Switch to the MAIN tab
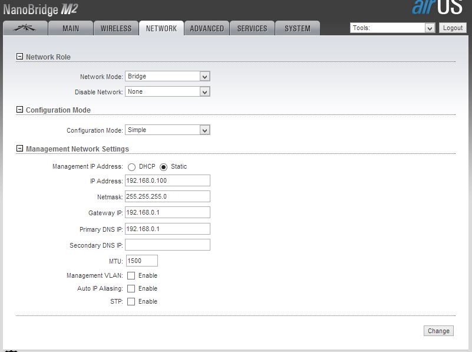Viewport: 472px width, 352px height. point(71,28)
